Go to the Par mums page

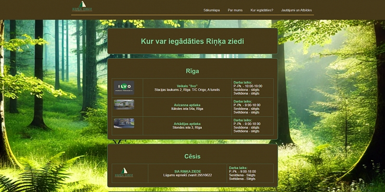pyautogui.click(x=235, y=10)
